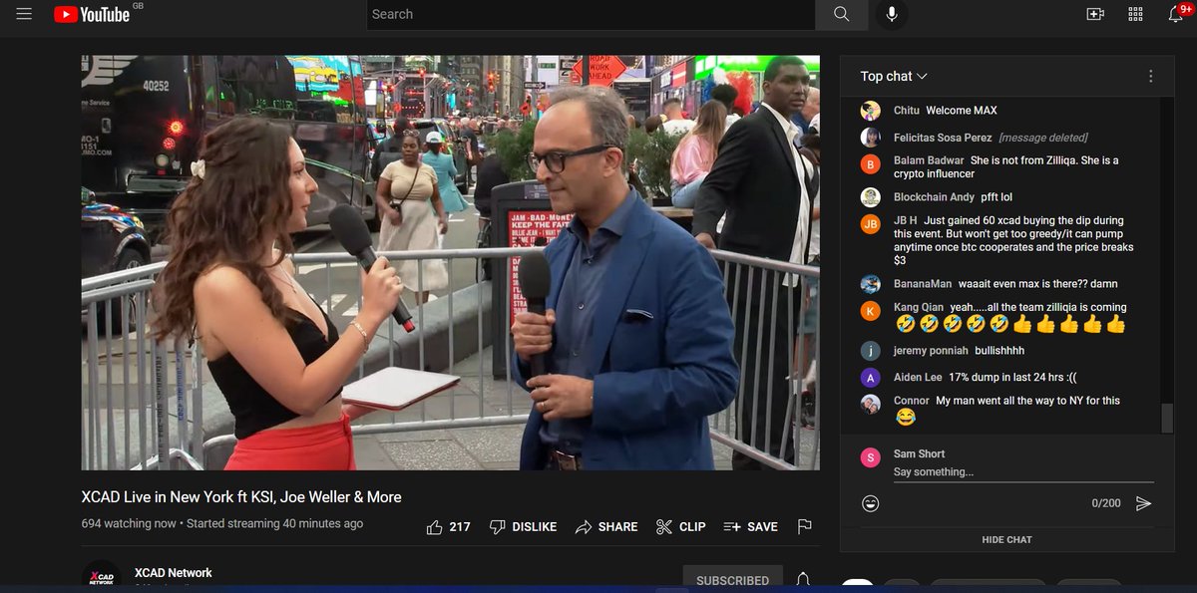Go to YouTube home via the logo
This screenshot has height=593, width=1197.
pyautogui.click(x=92, y=14)
